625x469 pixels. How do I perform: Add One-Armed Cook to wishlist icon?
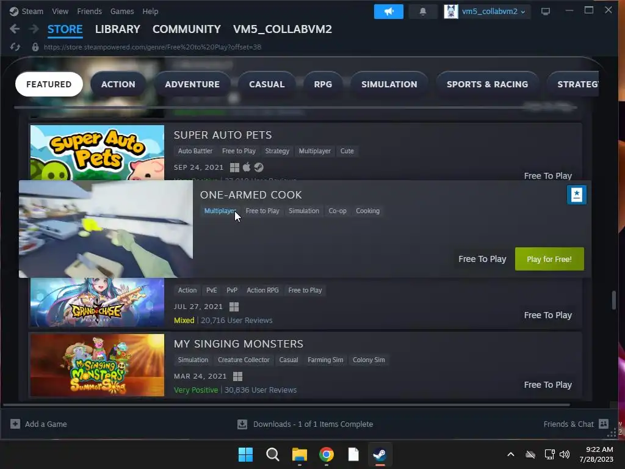click(576, 195)
